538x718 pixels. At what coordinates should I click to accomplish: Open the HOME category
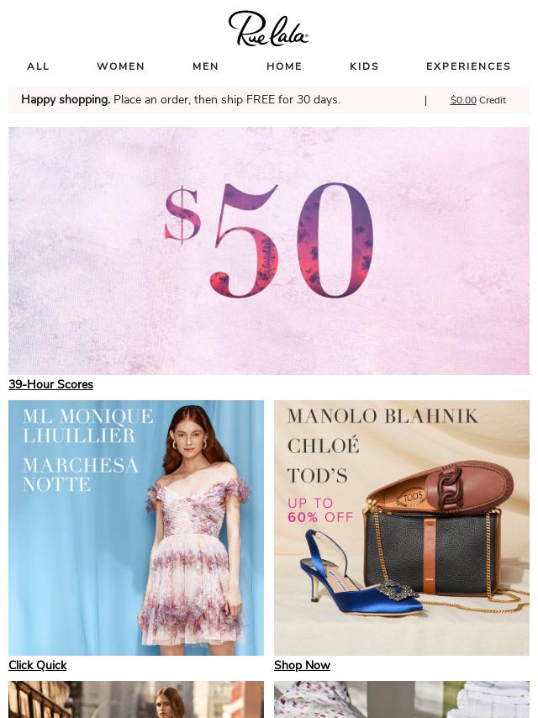coord(284,66)
